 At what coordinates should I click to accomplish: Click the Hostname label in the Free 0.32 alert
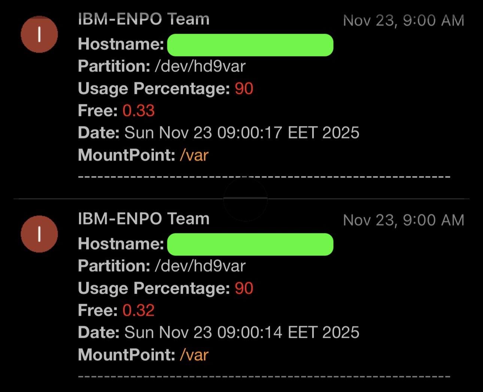pos(121,244)
